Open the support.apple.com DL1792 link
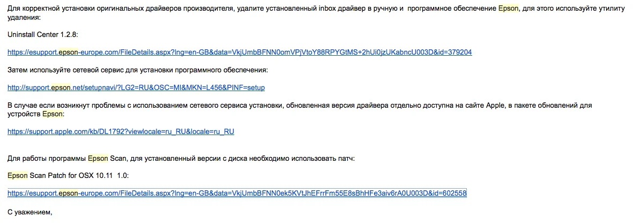 click(x=121, y=131)
